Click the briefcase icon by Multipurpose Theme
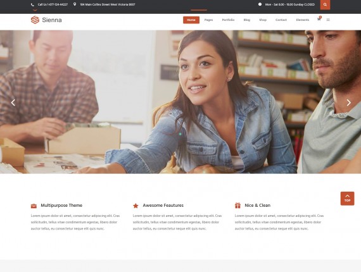 point(34,206)
